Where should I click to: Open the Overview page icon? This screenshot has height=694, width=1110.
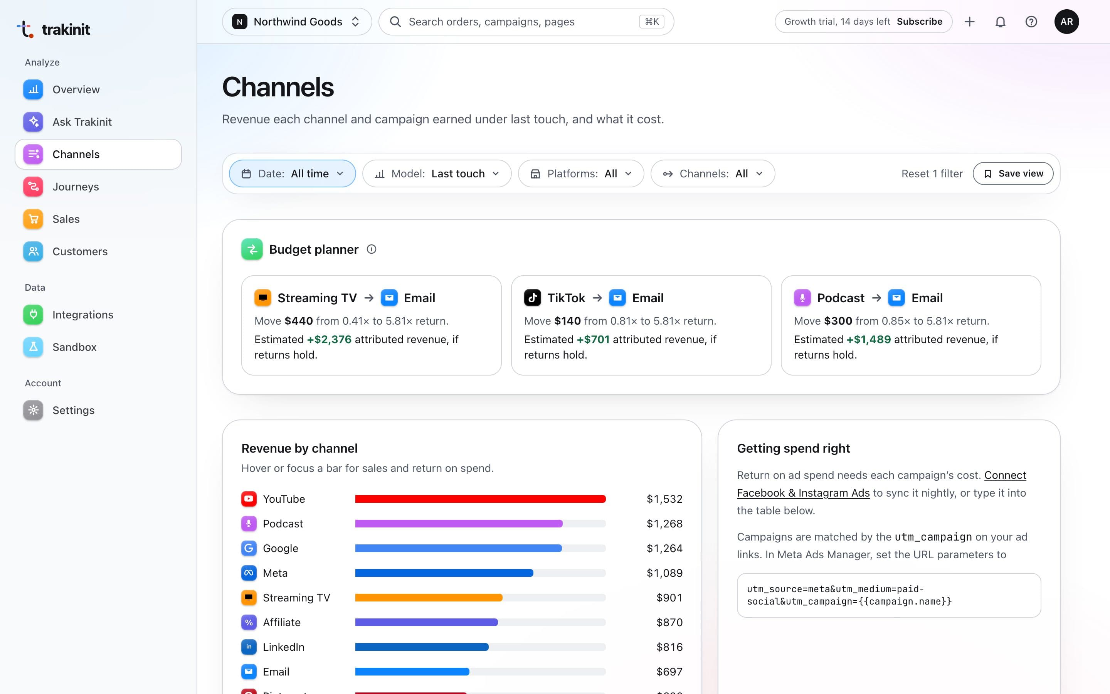[x=33, y=89]
